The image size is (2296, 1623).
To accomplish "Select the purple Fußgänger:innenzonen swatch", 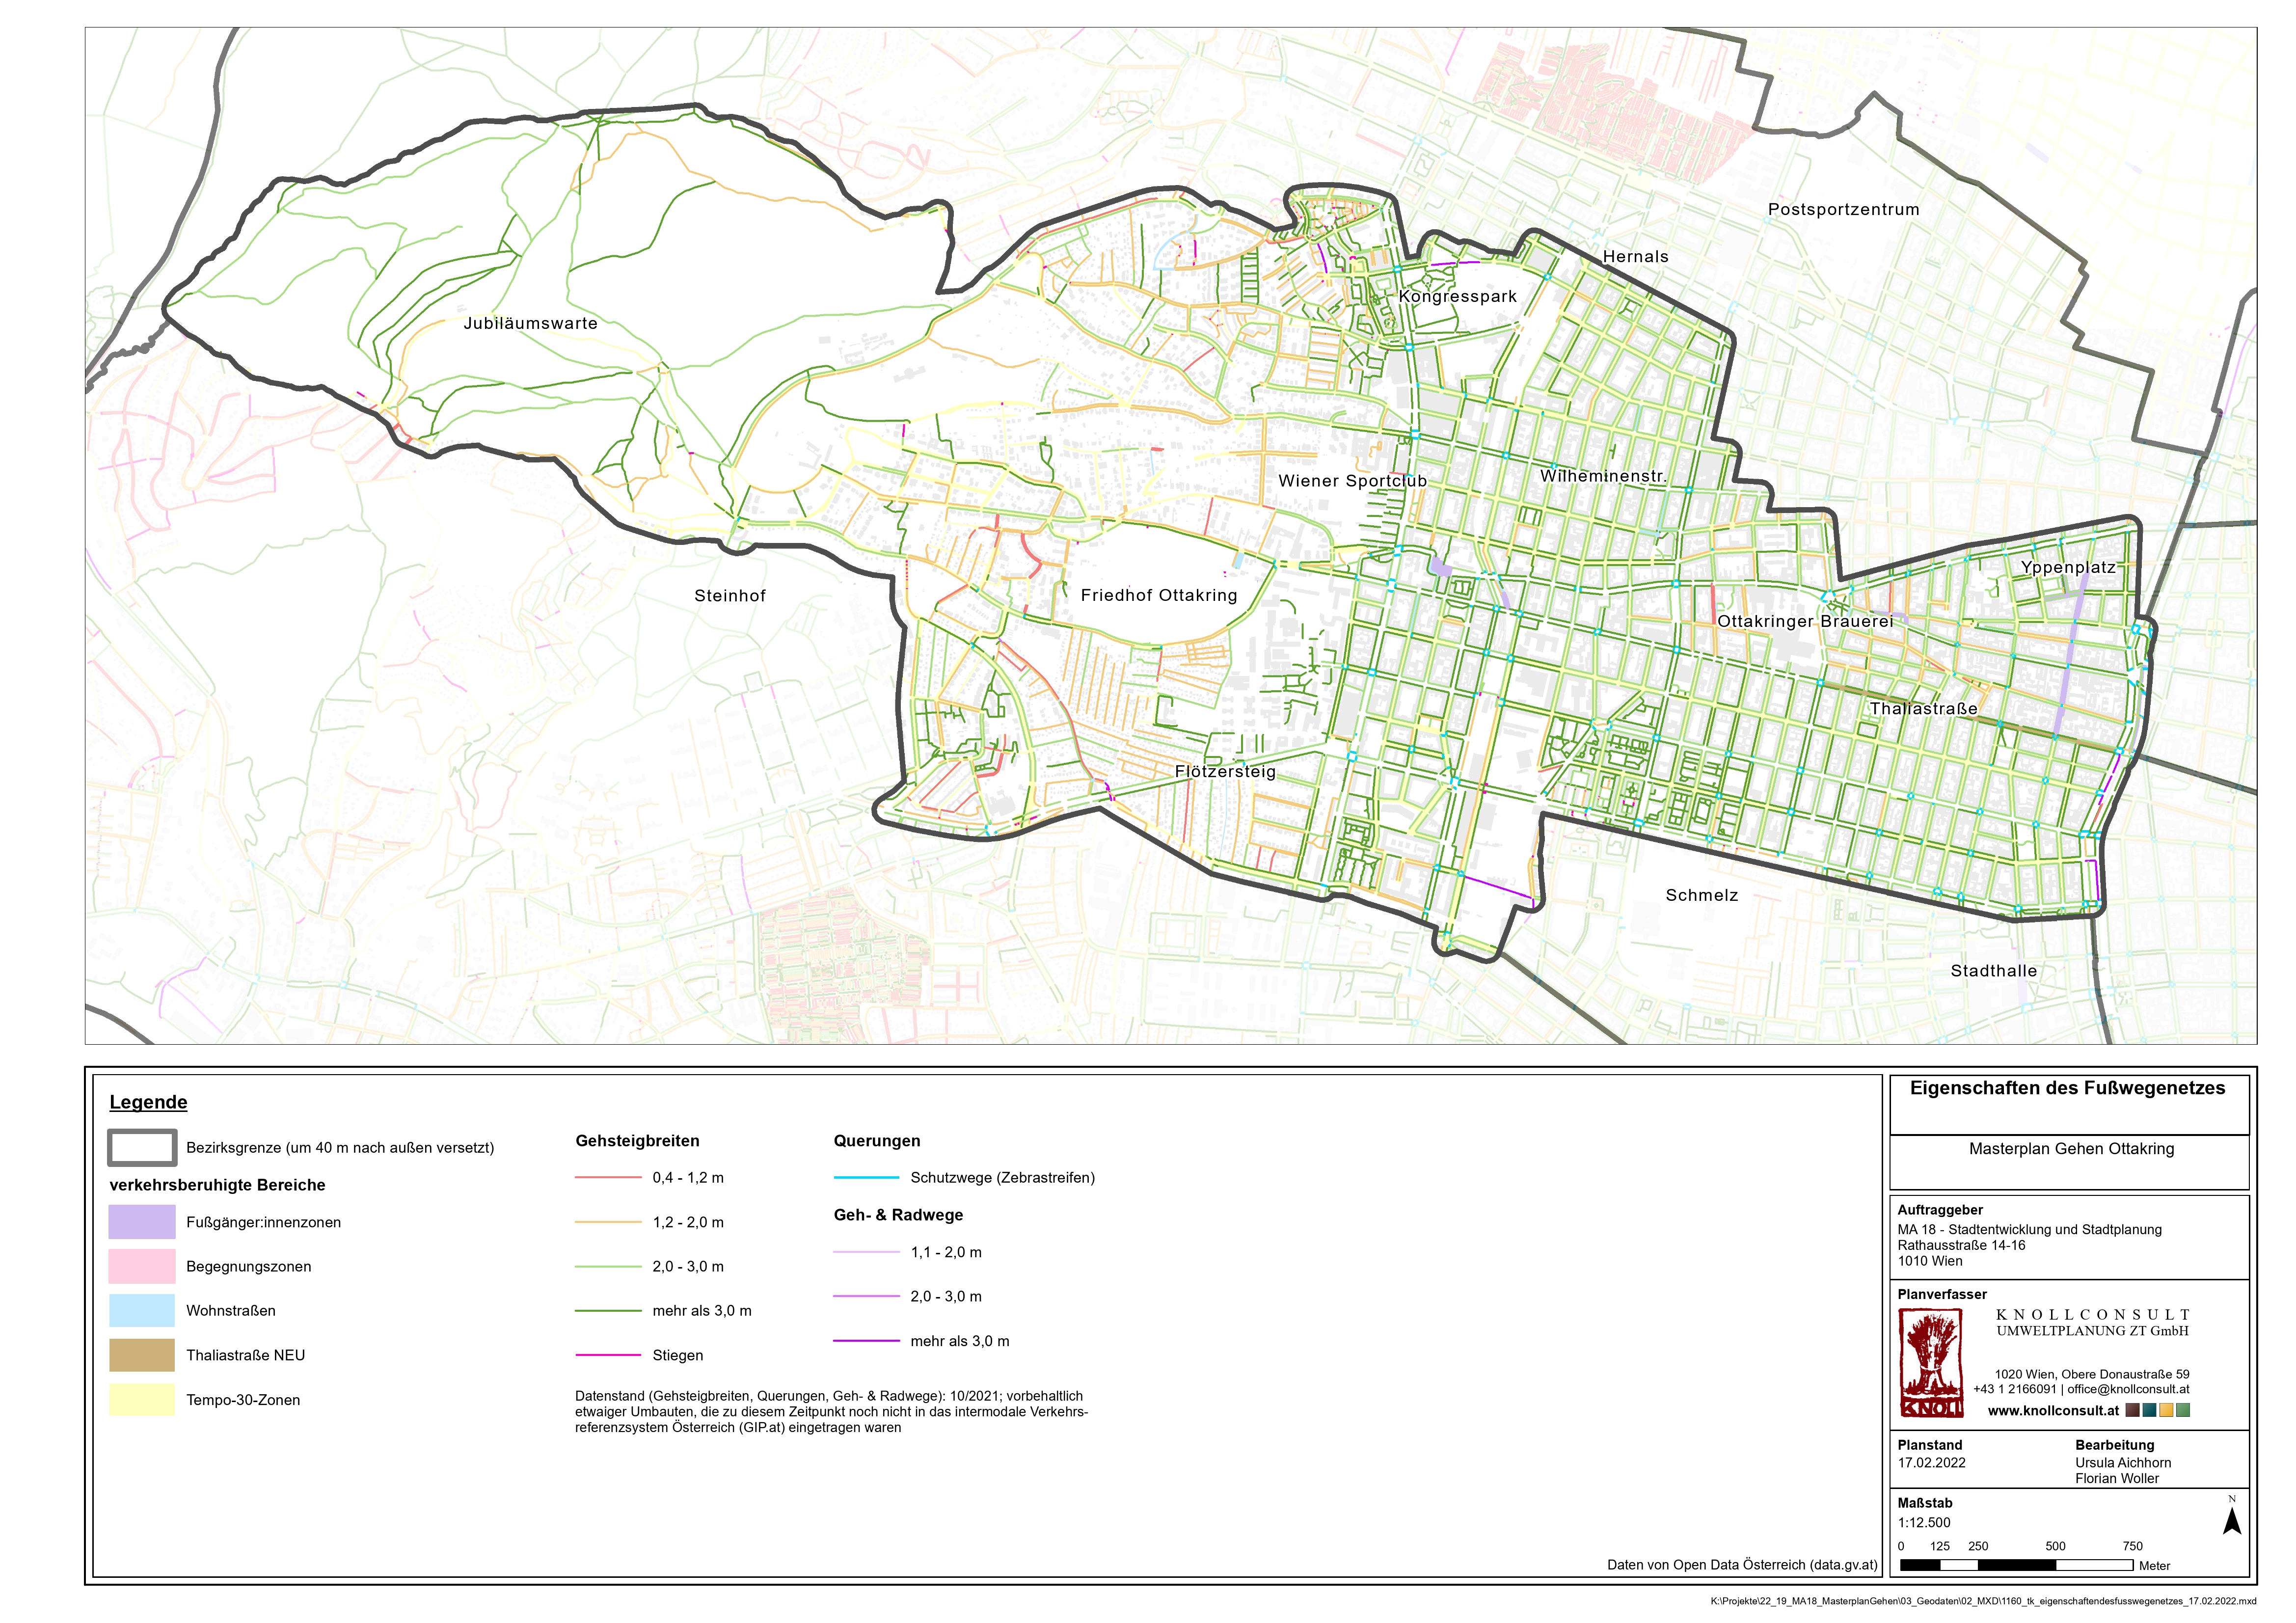I will (x=142, y=1222).
